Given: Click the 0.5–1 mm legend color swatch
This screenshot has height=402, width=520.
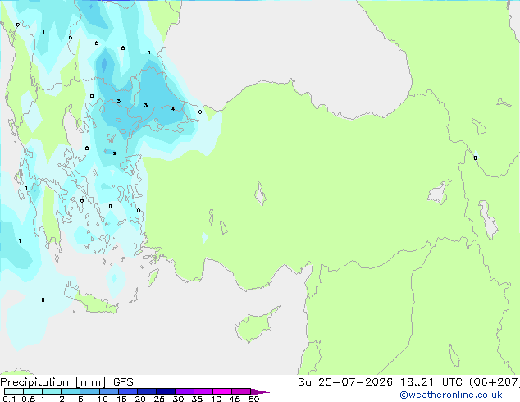Looking at the screenshot, I should 33,391.
